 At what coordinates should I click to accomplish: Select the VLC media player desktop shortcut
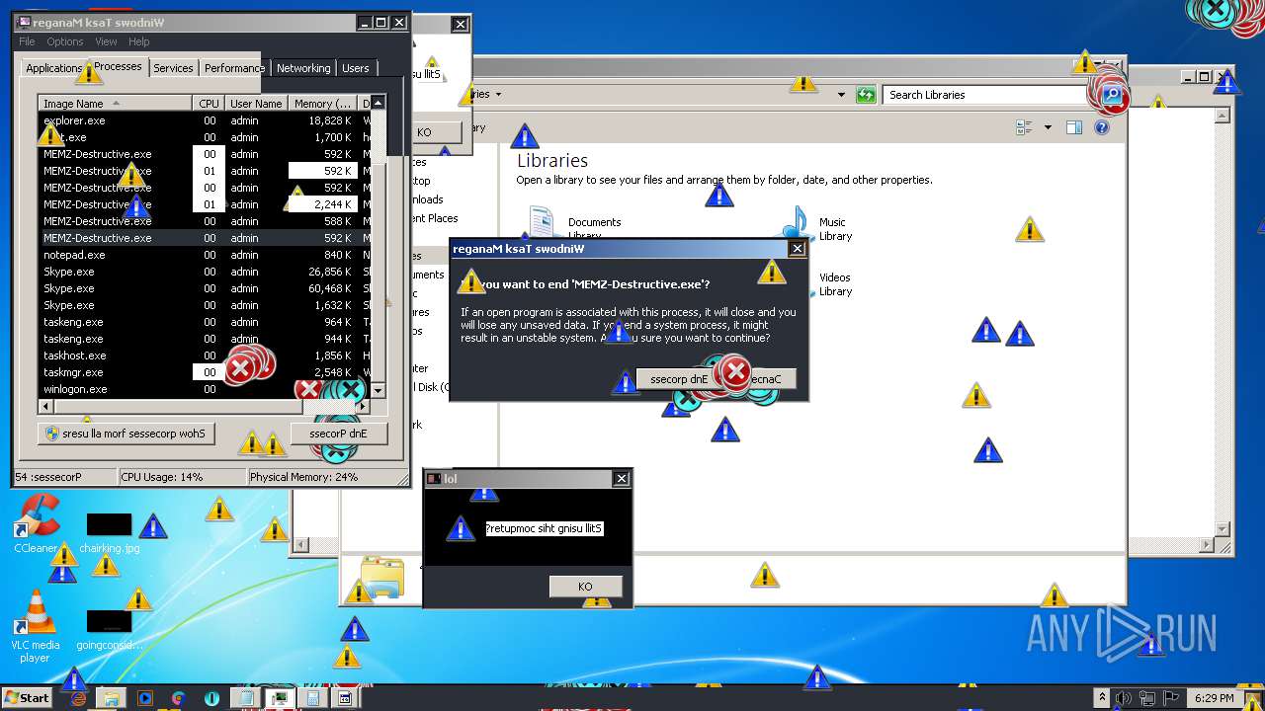(x=36, y=626)
